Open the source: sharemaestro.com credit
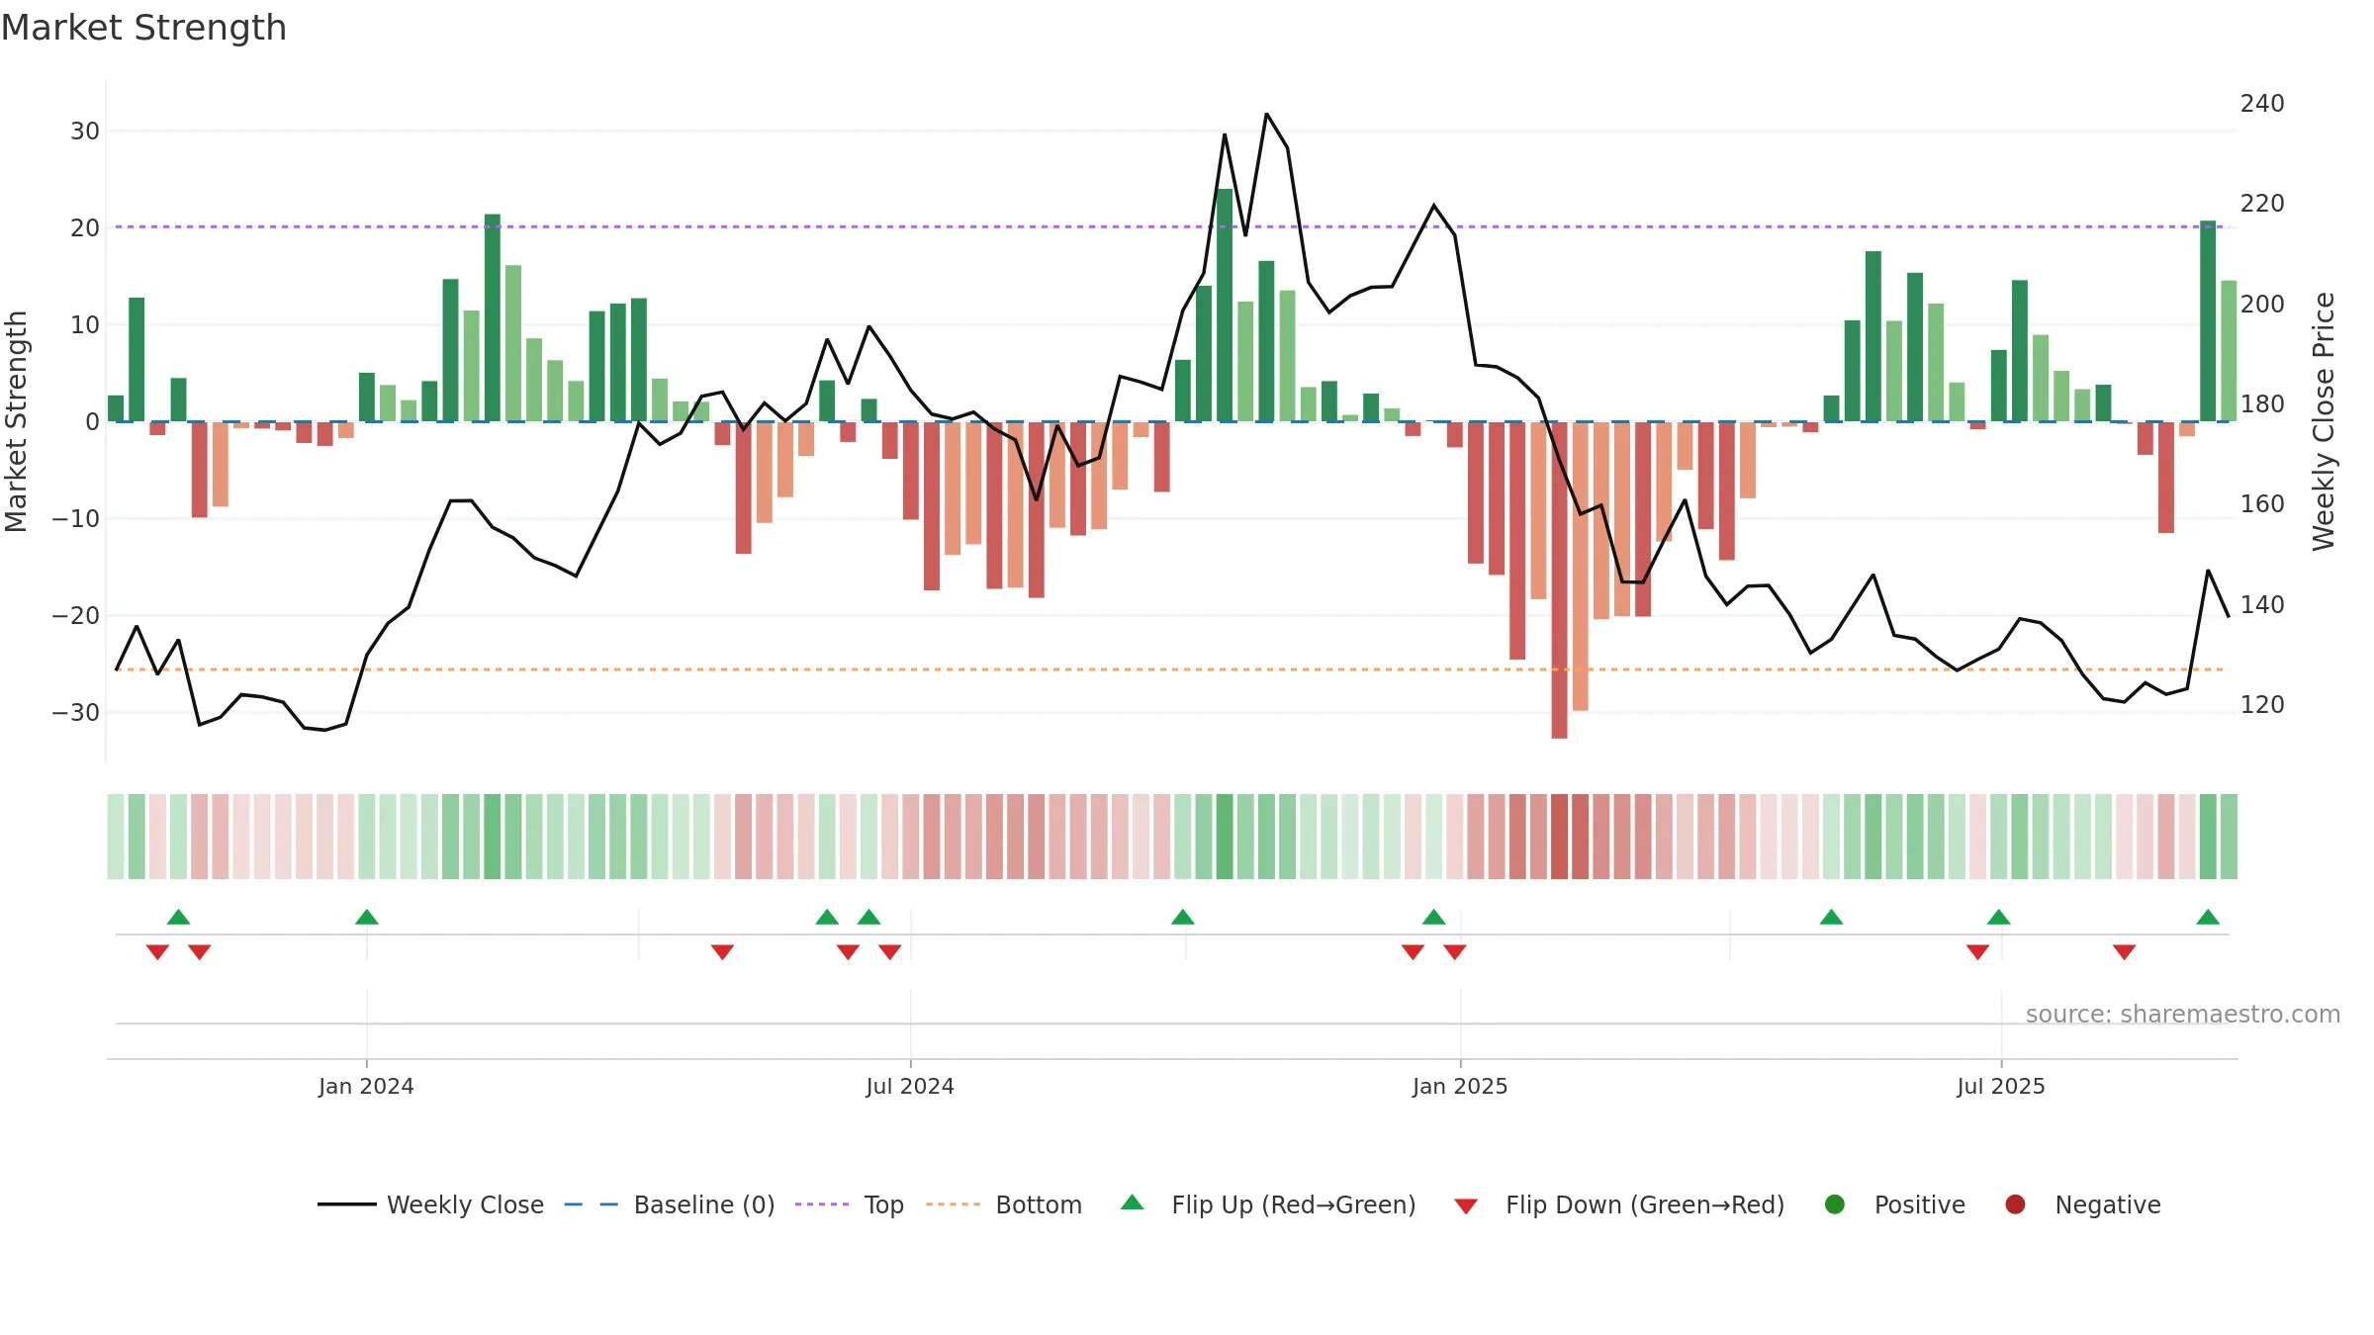 point(2183,1014)
